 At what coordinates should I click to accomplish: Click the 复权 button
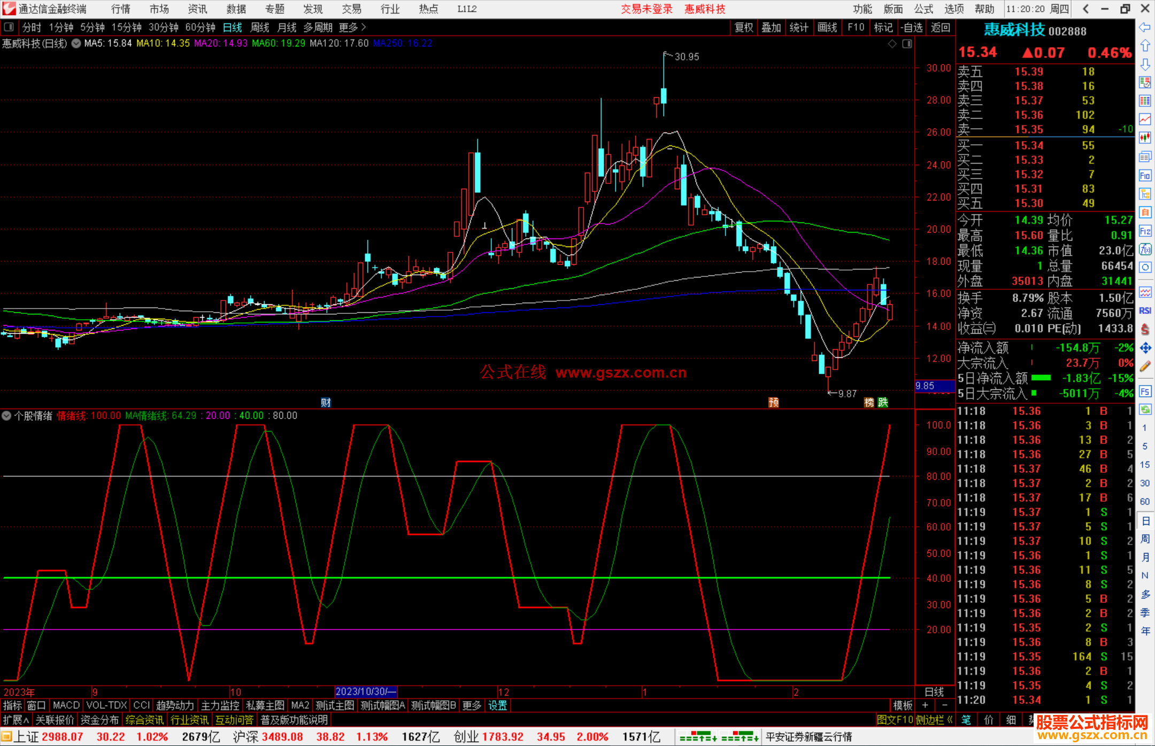click(x=744, y=27)
